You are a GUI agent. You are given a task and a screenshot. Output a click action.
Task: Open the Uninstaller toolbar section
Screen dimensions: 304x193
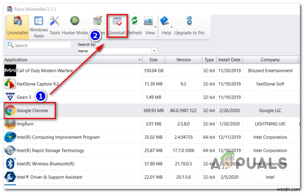(x=17, y=27)
